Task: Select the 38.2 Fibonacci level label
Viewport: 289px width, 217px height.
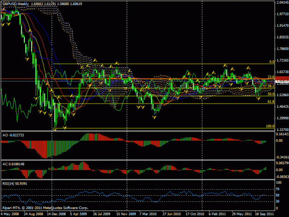Action: point(271,86)
